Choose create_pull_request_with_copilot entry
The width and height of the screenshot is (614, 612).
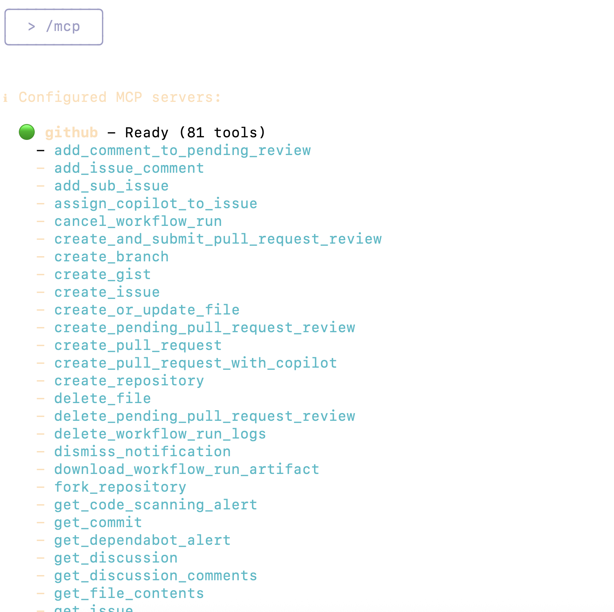195,363
